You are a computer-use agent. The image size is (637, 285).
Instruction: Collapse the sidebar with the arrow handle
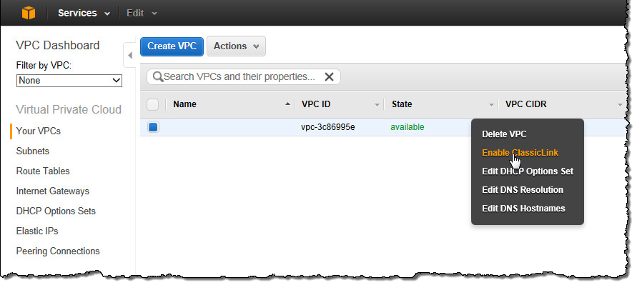click(130, 55)
